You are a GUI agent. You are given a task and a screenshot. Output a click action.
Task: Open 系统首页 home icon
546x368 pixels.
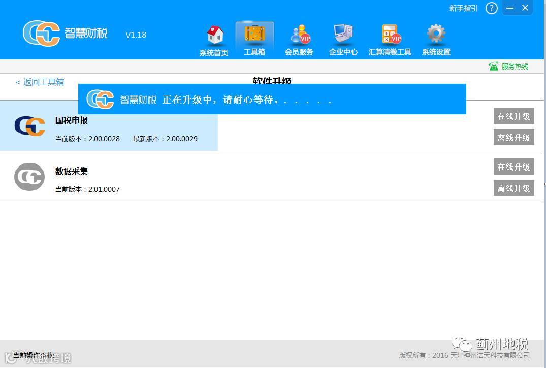point(215,35)
